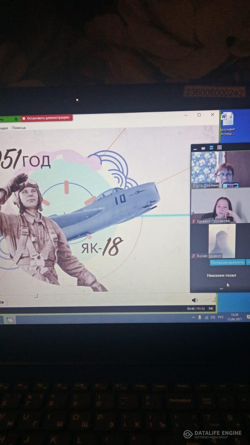The image size is (250, 445).
Task: Toggle play/pause on the video player
Action: (2, 302)
